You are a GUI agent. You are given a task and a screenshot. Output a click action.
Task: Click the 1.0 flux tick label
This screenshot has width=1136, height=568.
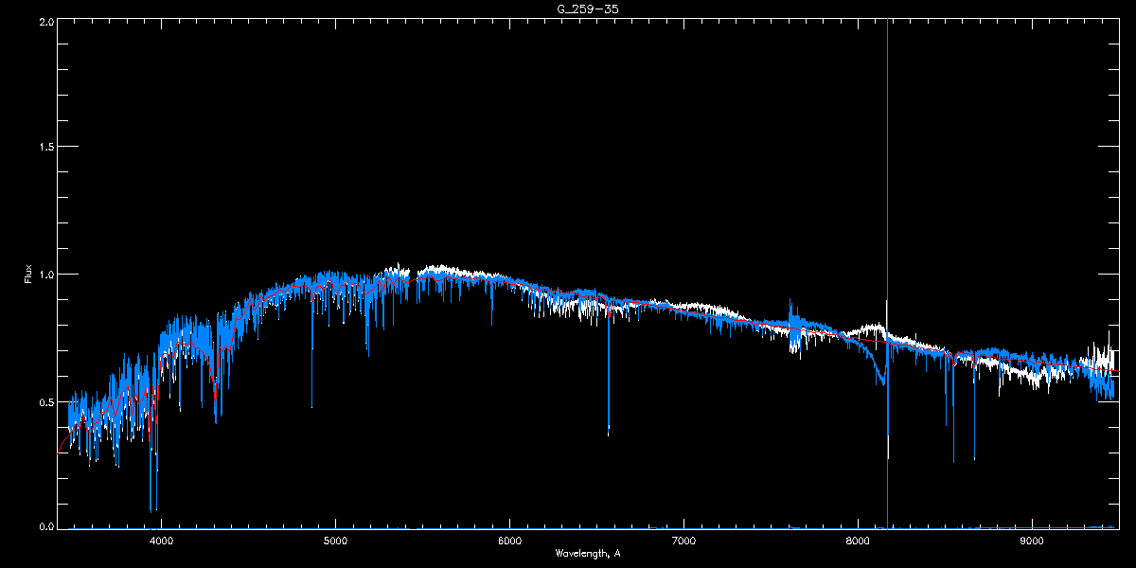pos(44,275)
